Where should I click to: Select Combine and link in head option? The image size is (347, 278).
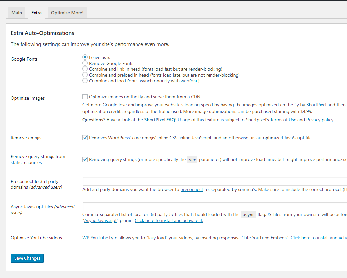pyautogui.click(x=85, y=69)
